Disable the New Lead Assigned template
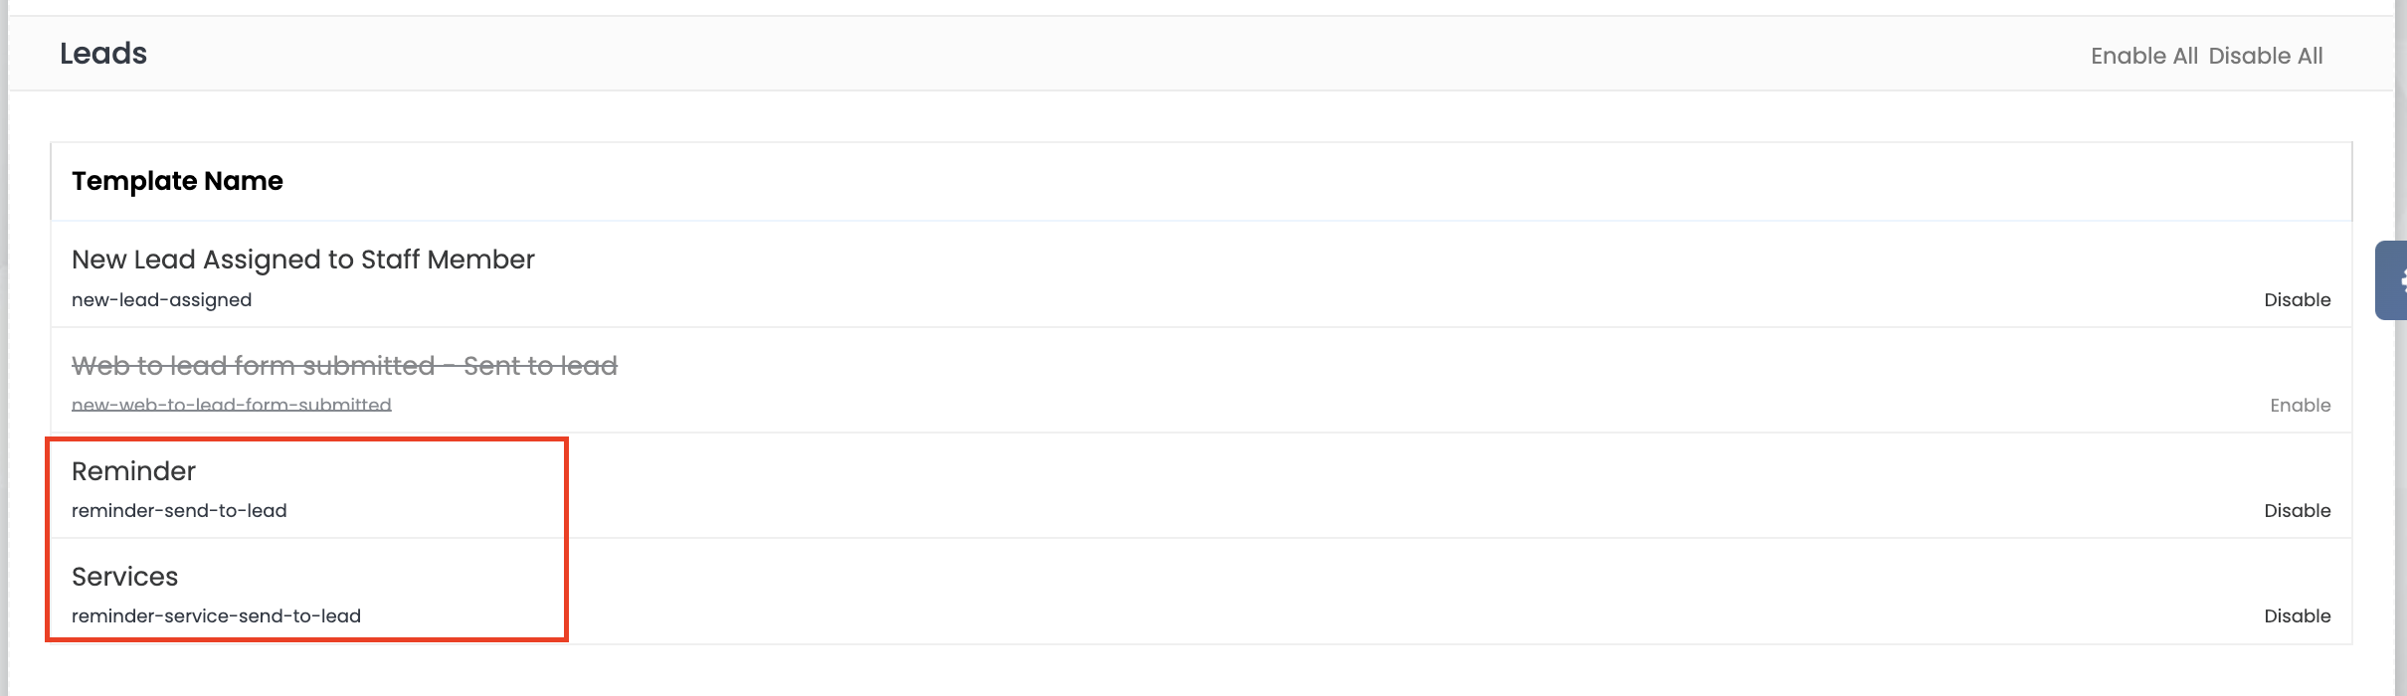 coord(2297,300)
